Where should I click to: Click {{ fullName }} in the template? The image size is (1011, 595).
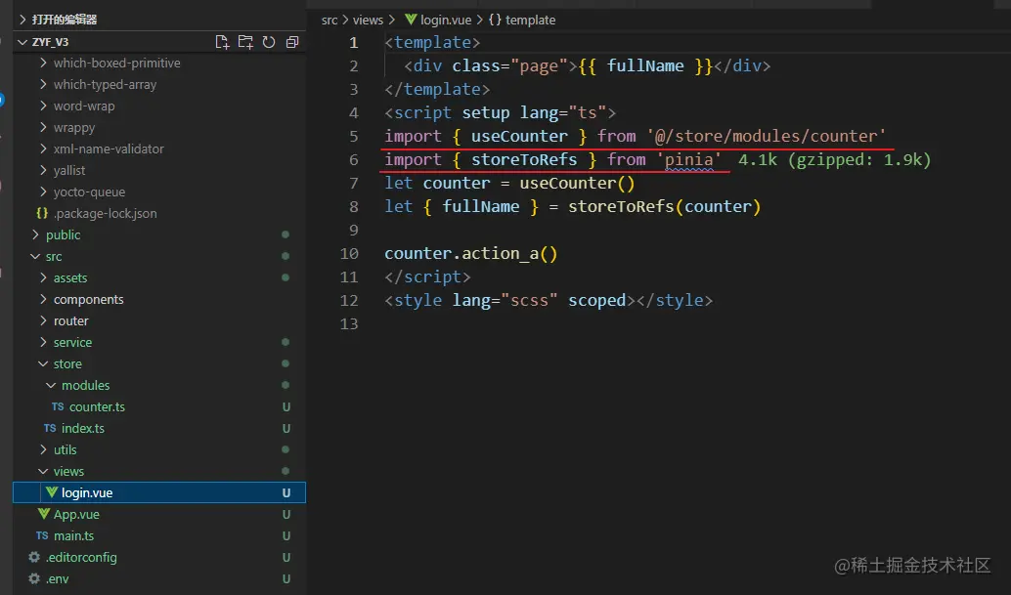click(644, 66)
